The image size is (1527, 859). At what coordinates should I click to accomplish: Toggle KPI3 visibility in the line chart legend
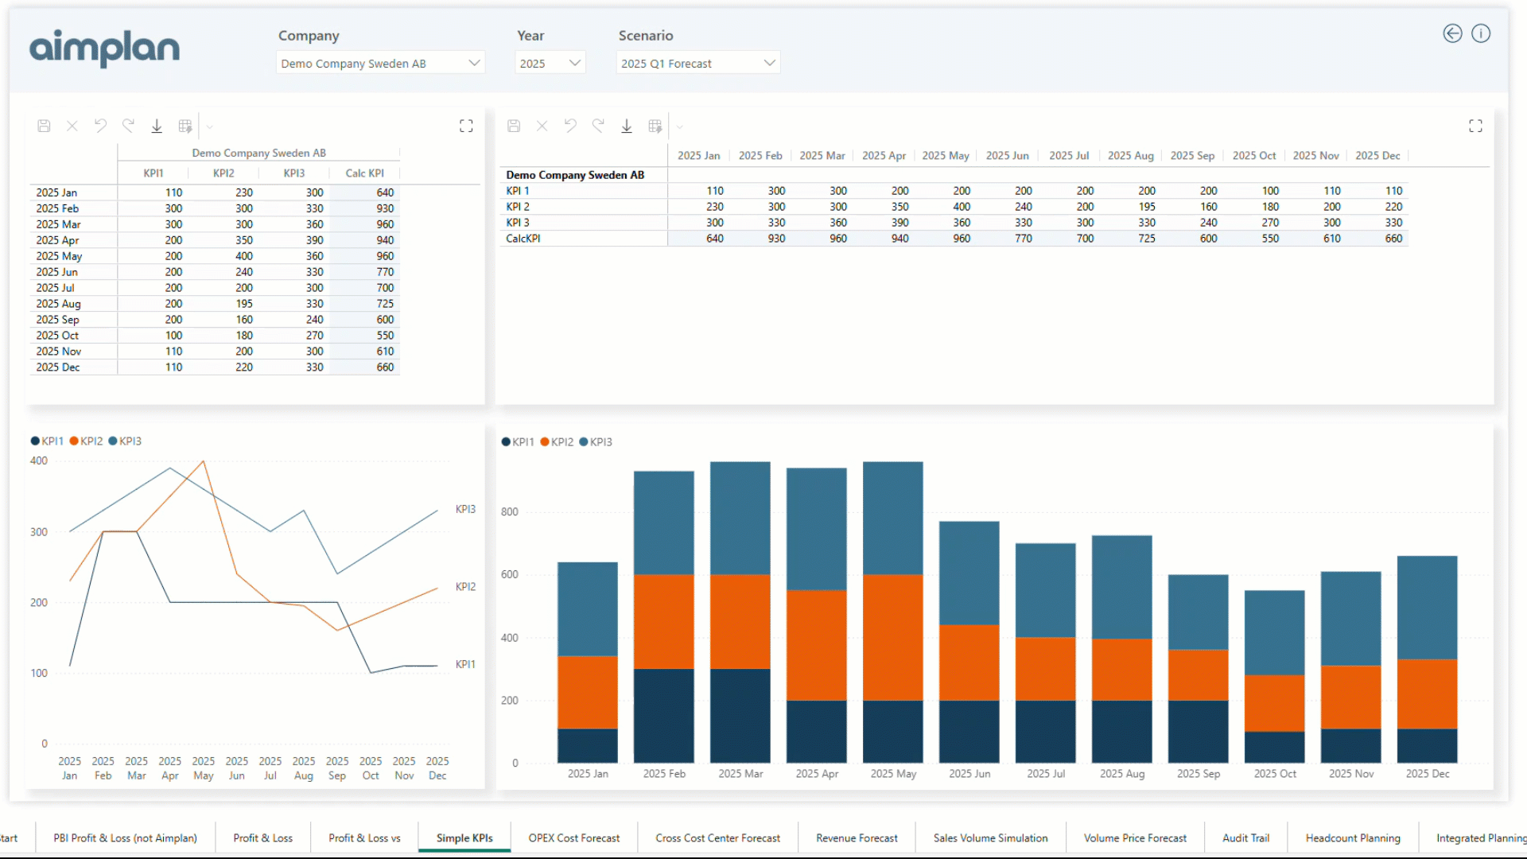click(x=125, y=441)
